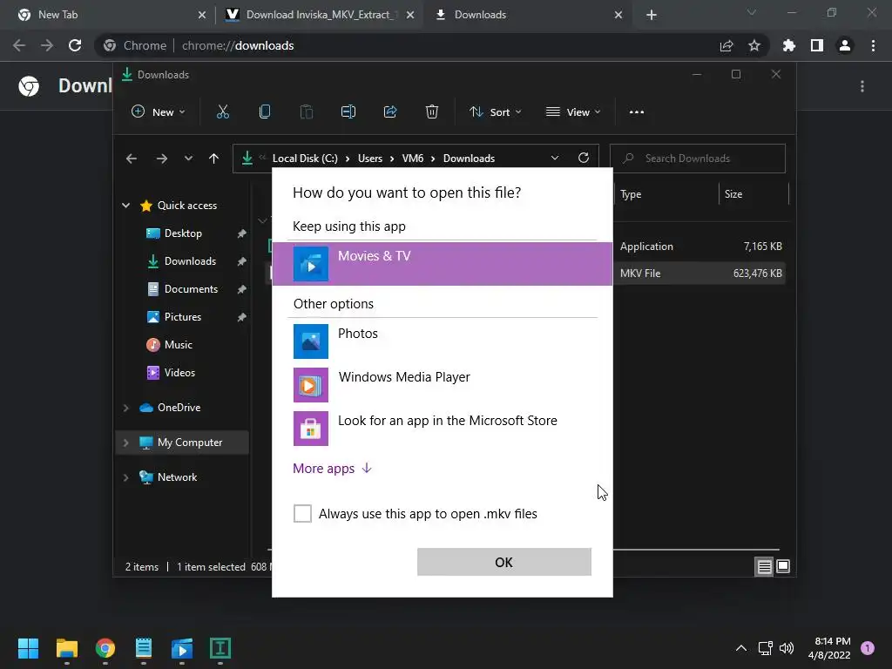Viewport: 892px width, 669px height.
Task: Click the Delete trash icon in Explorer
Action: pos(432,111)
